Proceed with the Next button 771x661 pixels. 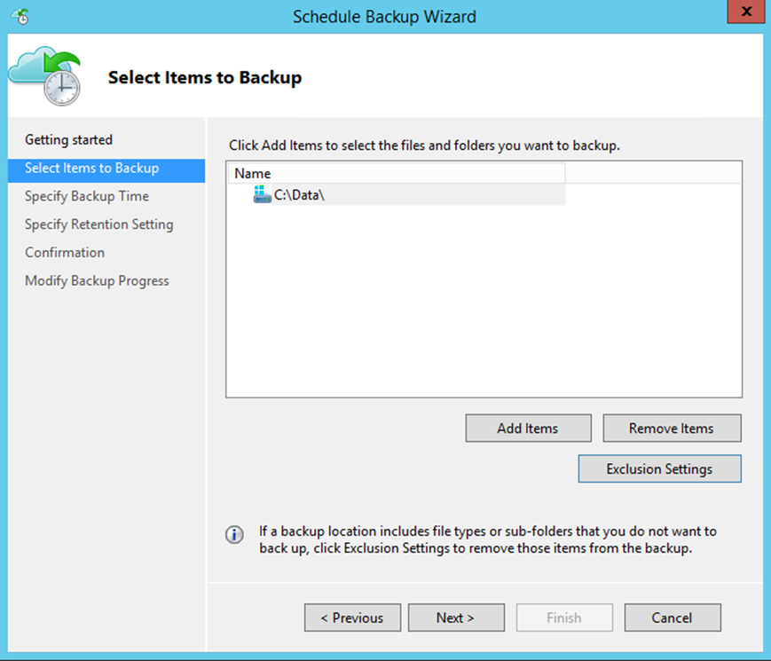(456, 618)
